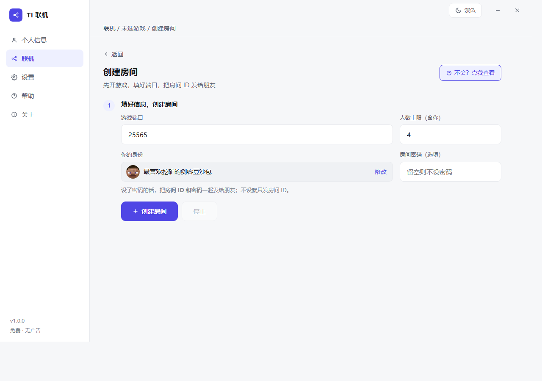Image resolution: width=542 pixels, height=381 pixels.
Task: Open 个人信息 in the sidebar
Action: click(x=44, y=40)
